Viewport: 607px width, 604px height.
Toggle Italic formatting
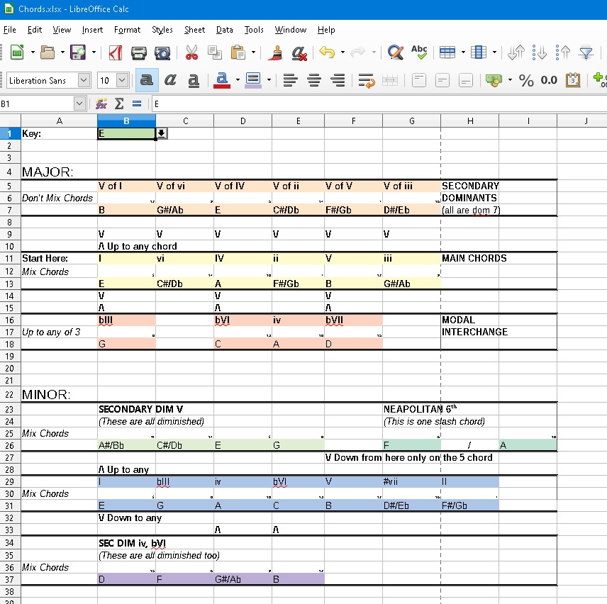point(170,80)
